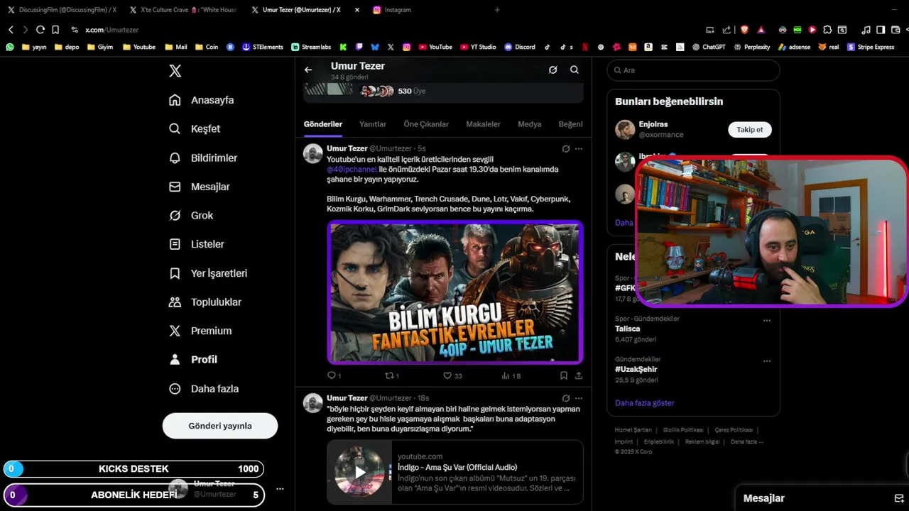Open Profil in the sidebar

[x=193, y=359]
